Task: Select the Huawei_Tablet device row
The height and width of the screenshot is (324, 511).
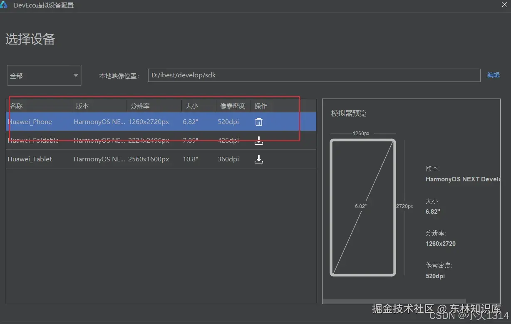Action: 161,159
